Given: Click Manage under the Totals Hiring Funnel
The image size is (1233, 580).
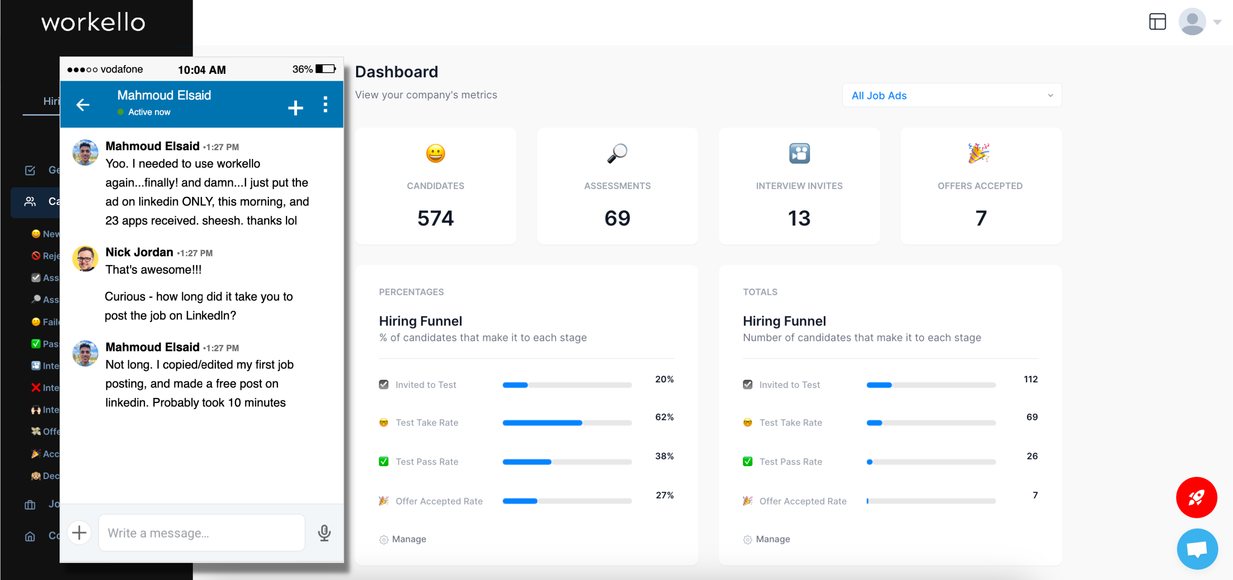Looking at the screenshot, I should click(766, 539).
